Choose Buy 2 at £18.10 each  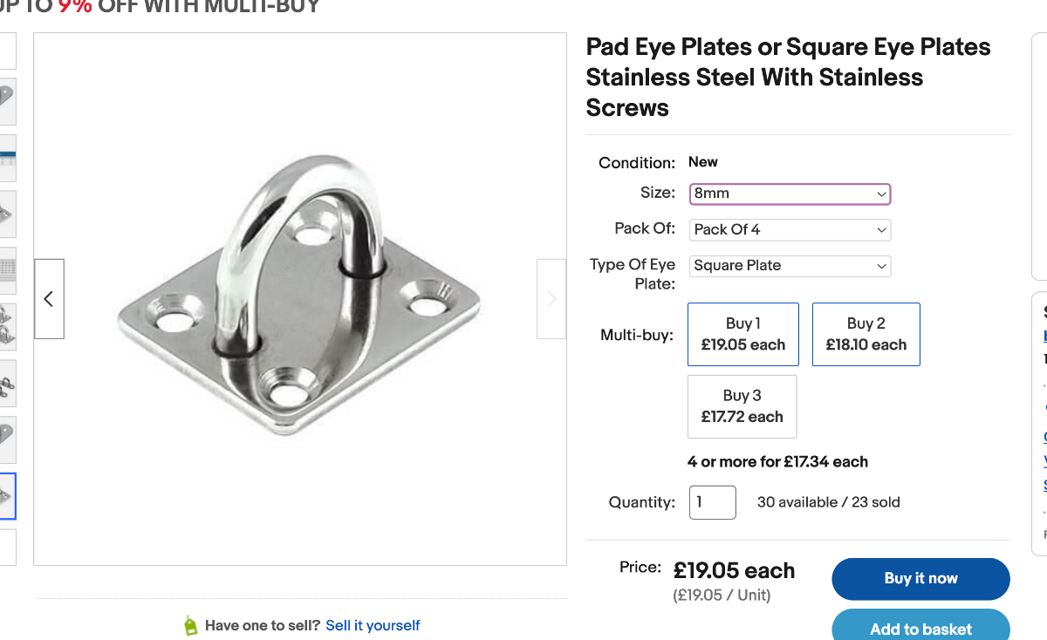[866, 334]
